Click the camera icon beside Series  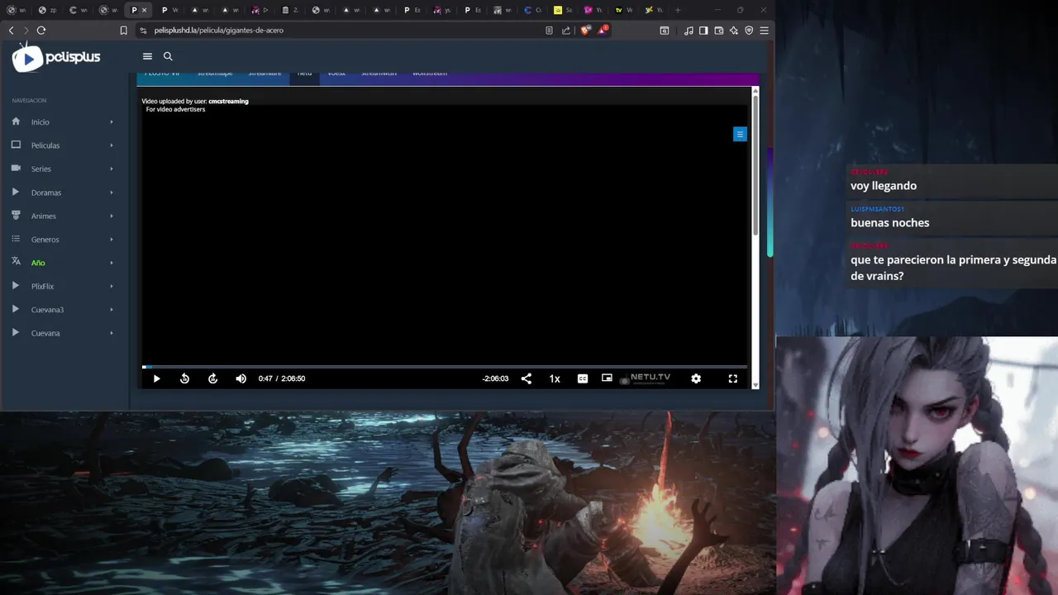point(16,168)
